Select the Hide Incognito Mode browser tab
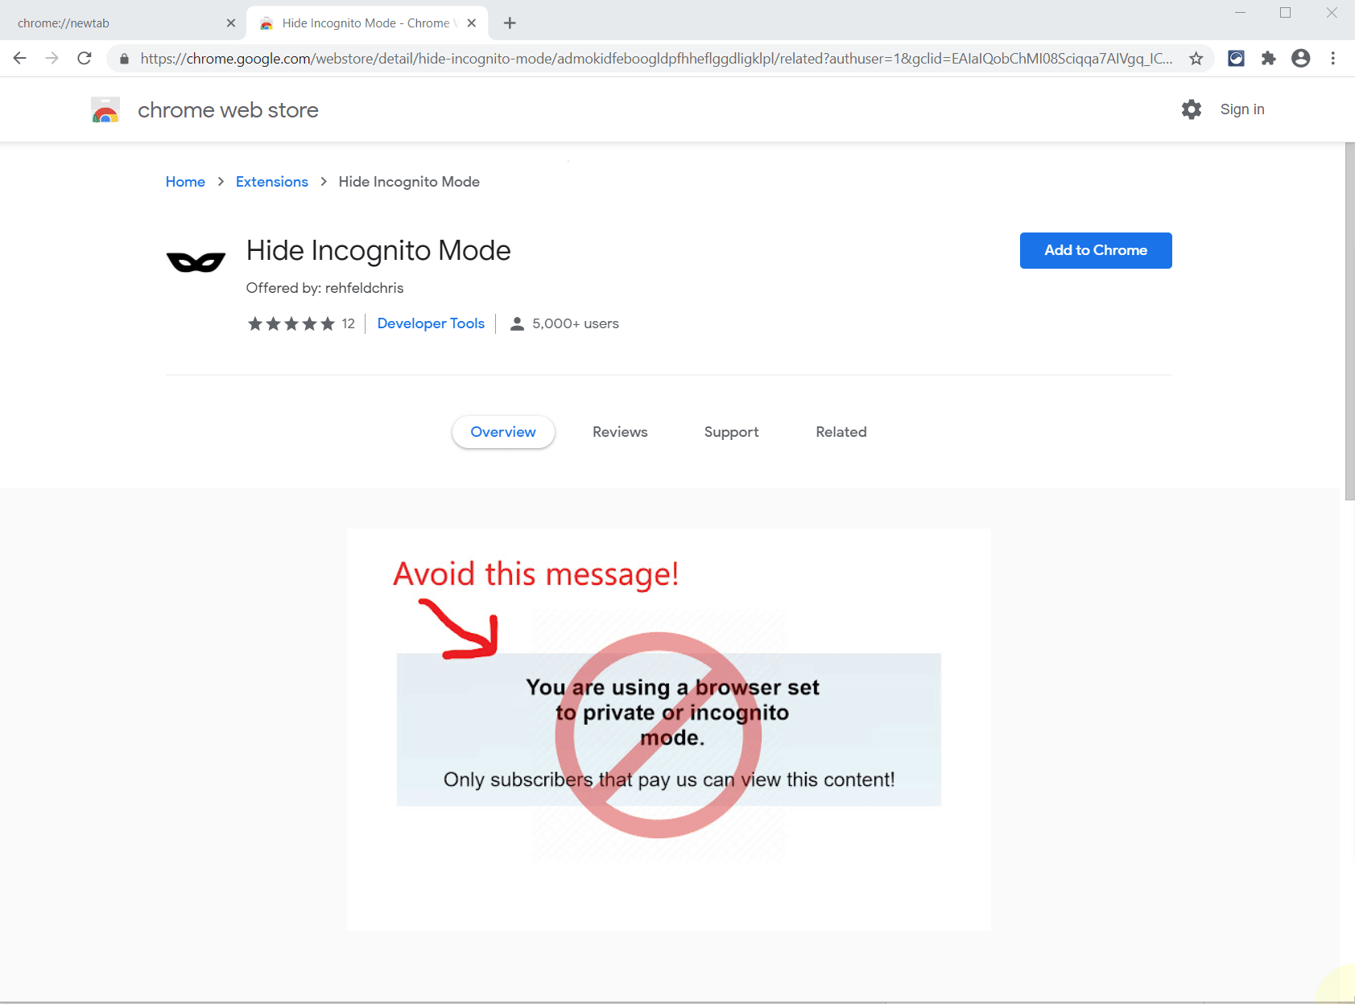The width and height of the screenshot is (1355, 1004). coord(366,23)
